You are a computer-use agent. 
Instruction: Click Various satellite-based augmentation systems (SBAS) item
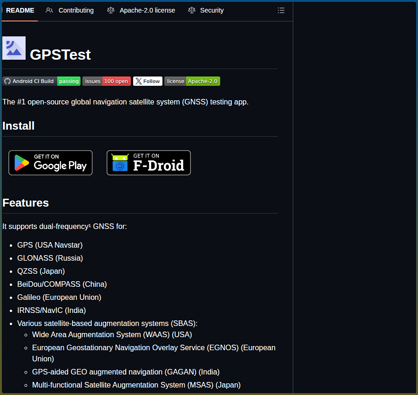pos(108,324)
